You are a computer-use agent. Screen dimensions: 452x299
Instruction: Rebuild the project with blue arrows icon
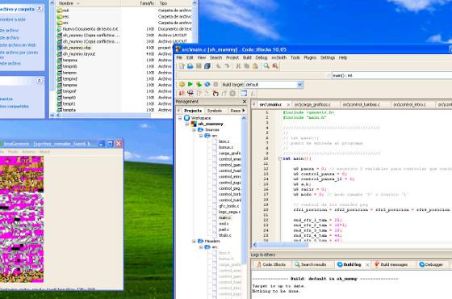click(x=207, y=84)
